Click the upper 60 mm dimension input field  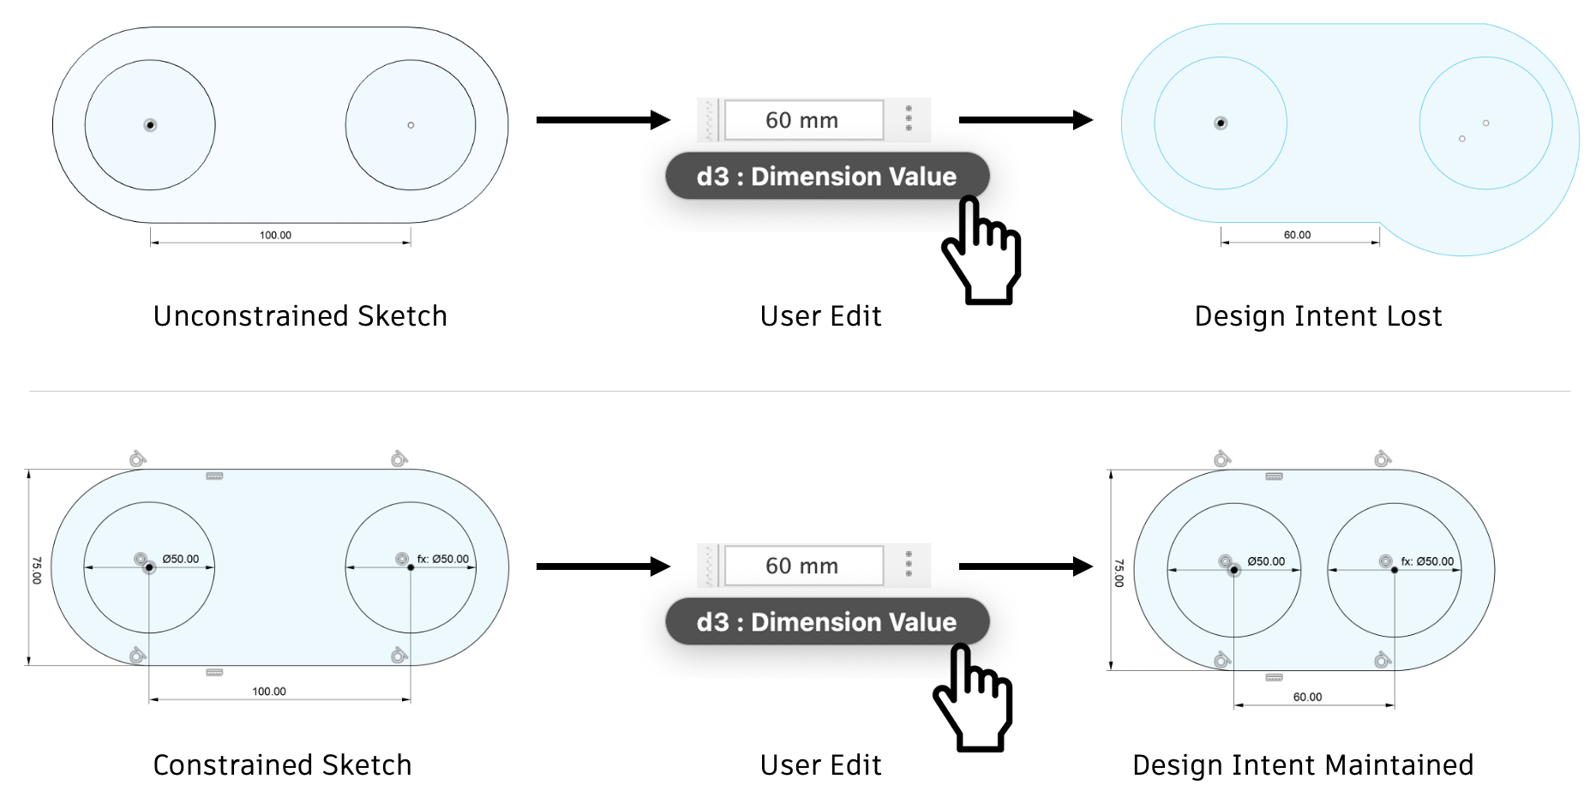[803, 120]
